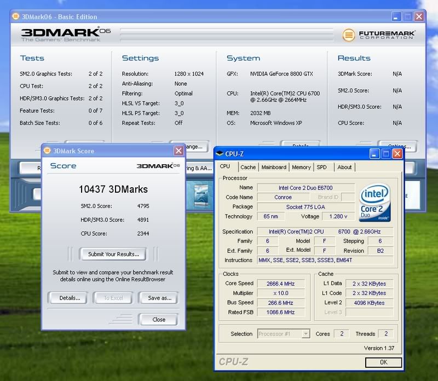Viewport: 438px width, 381px height.
Task: Click 'NVIDIA GeForce 8800 GTX' text
Action: pos(281,74)
